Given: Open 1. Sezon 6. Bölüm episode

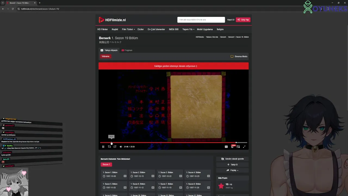Looking at the screenshot, I should click(x=142, y=186).
